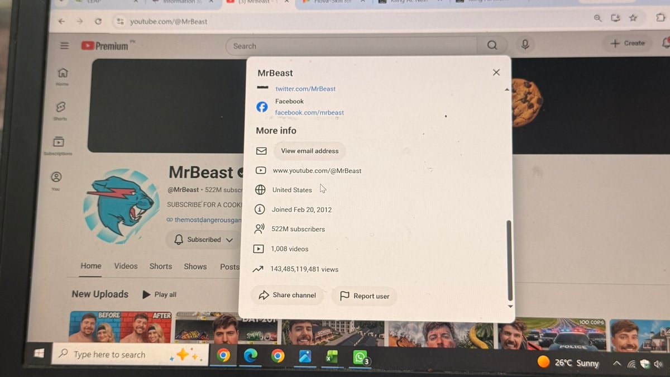Switch to the Shows tab

195,266
